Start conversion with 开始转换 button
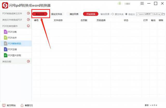Viewport: 166px width, 108px height. [91, 14]
